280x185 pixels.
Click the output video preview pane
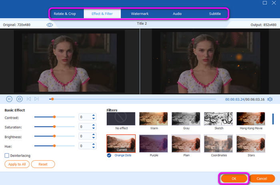pos(210,61)
